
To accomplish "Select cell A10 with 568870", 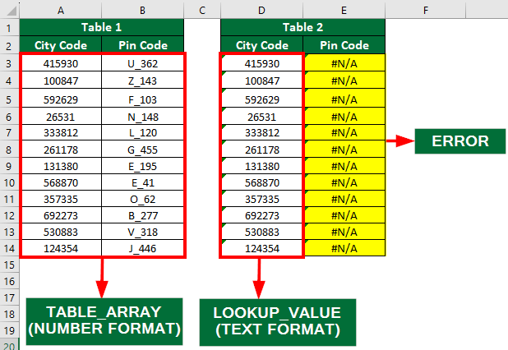I will pos(61,182).
